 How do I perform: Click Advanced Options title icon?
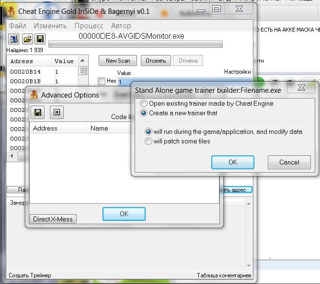pyautogui.click(x=34, y=95)
